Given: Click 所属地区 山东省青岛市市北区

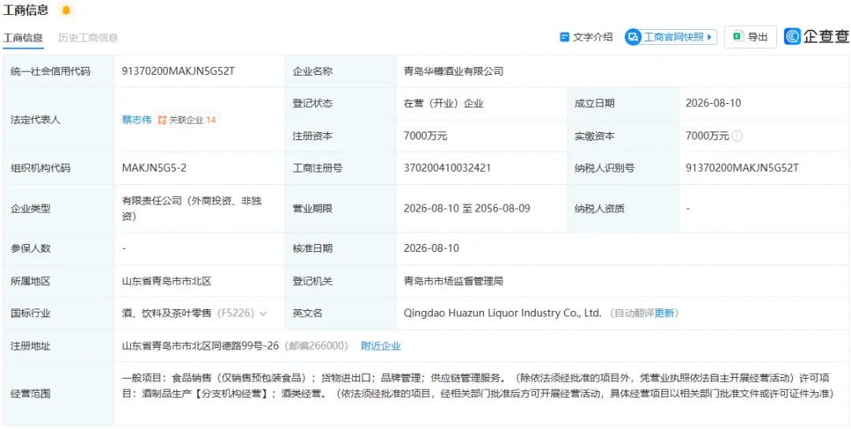Looking at the screenshot, I should click(166, 281).
